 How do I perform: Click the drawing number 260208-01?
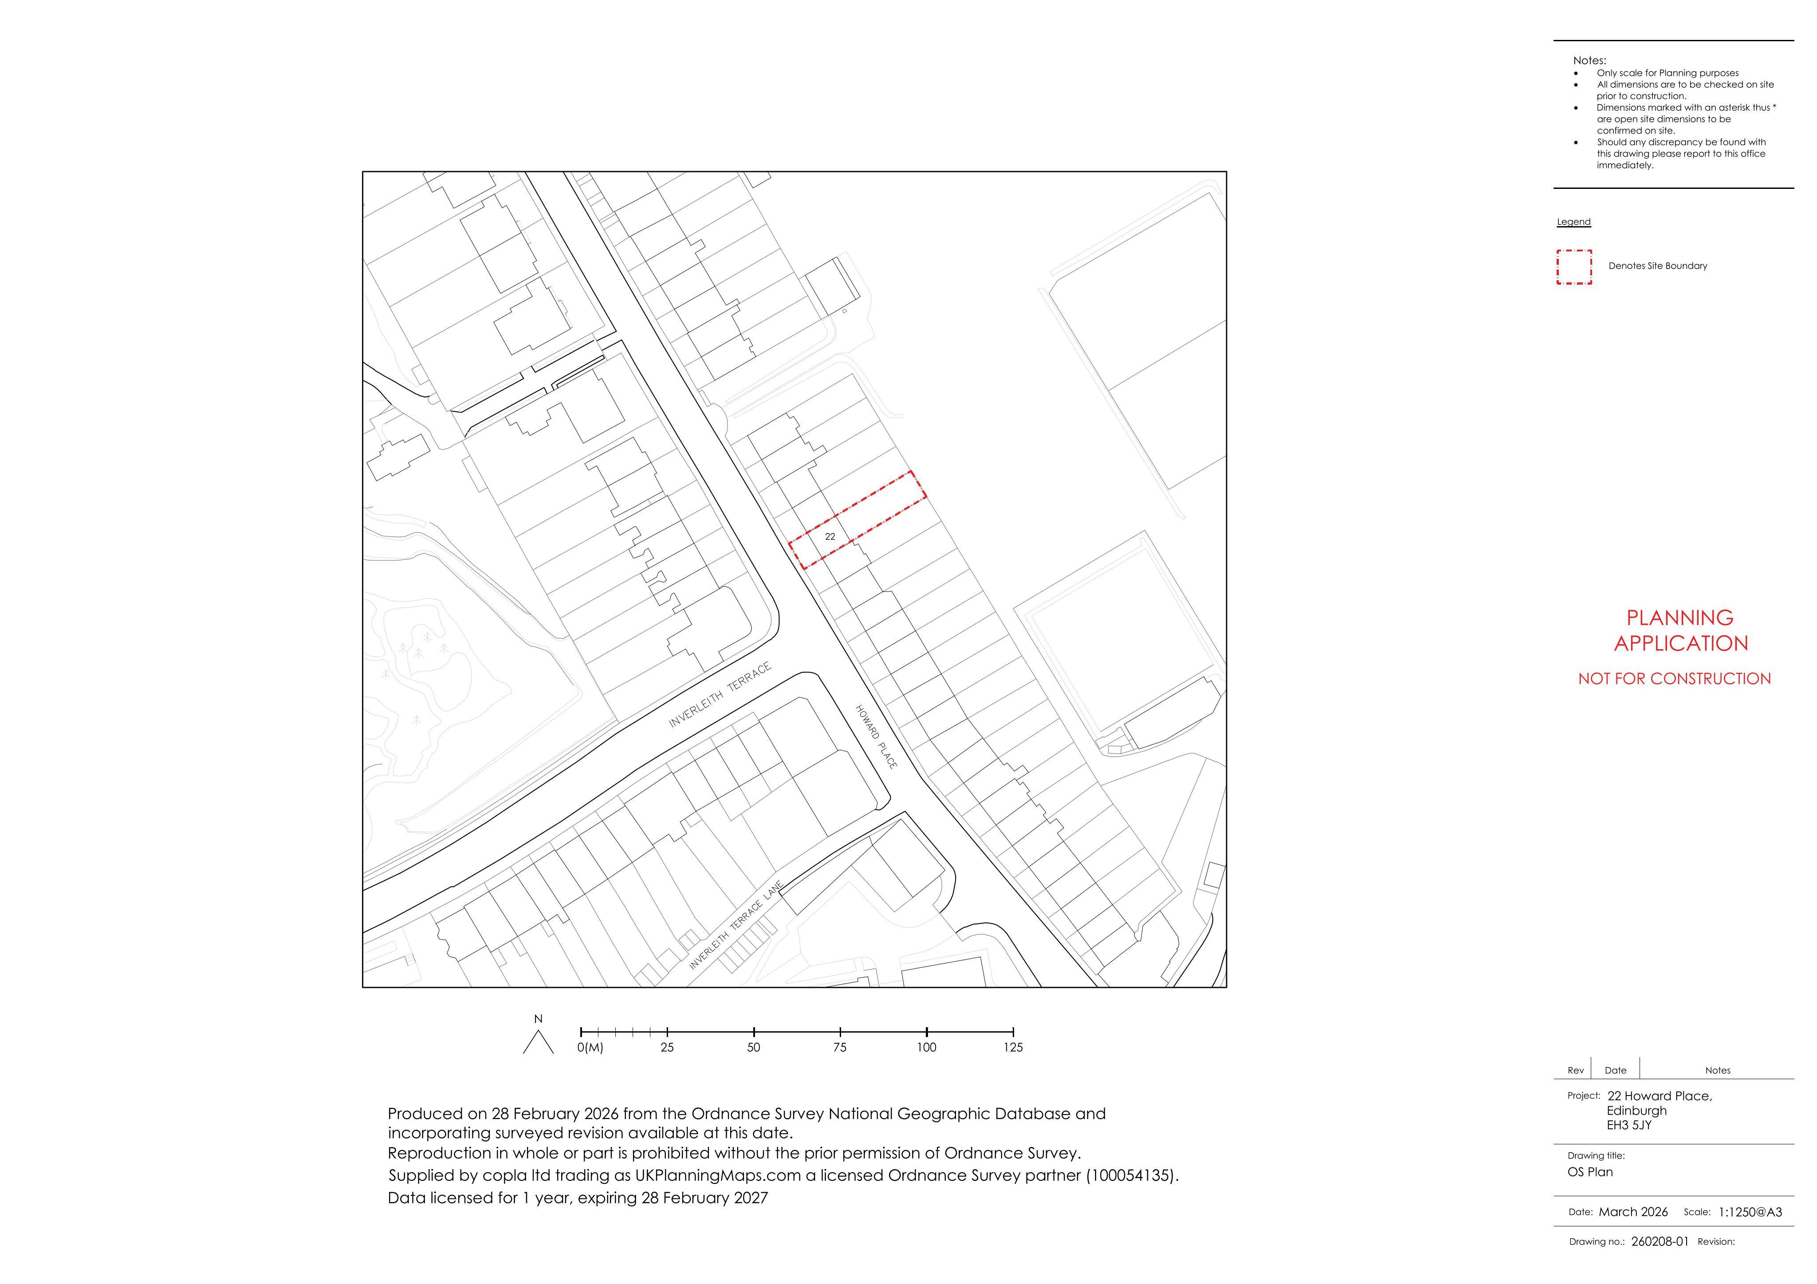point(1660,1241)
